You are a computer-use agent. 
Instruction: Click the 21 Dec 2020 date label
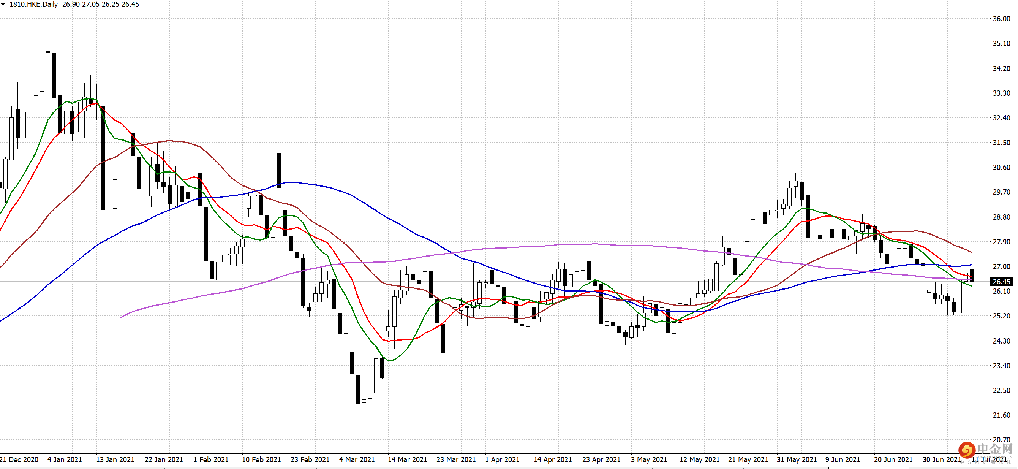point(19,459)
